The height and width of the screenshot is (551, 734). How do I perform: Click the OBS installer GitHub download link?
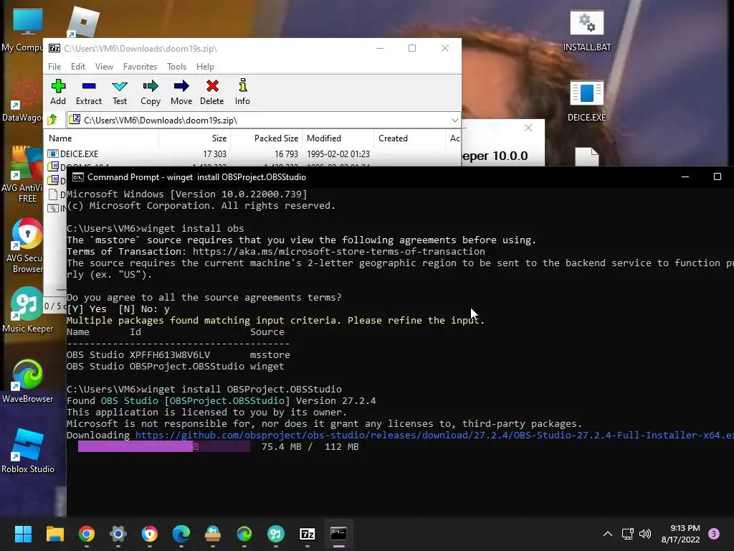click(x=434, y=435)
